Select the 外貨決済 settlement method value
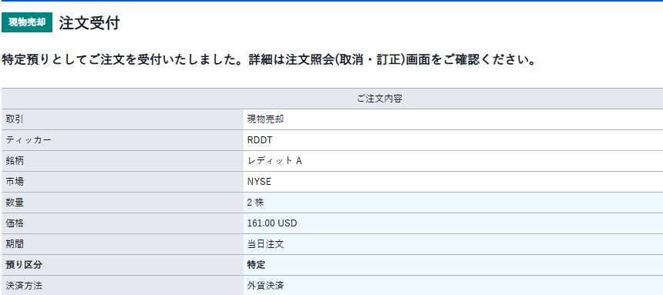663x295 pixels. click(265, 286)
